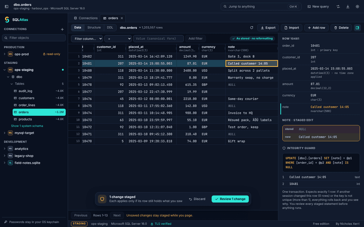
Task: Click the shield icon in staged changes bar
Action: coord(102,199)
